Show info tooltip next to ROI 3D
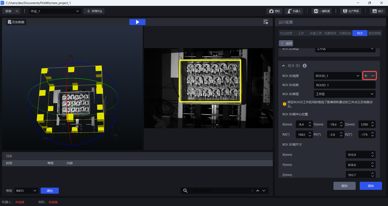The height and width of the screenshot is (206, 388). pyautogui.click(x=305, y=66)
